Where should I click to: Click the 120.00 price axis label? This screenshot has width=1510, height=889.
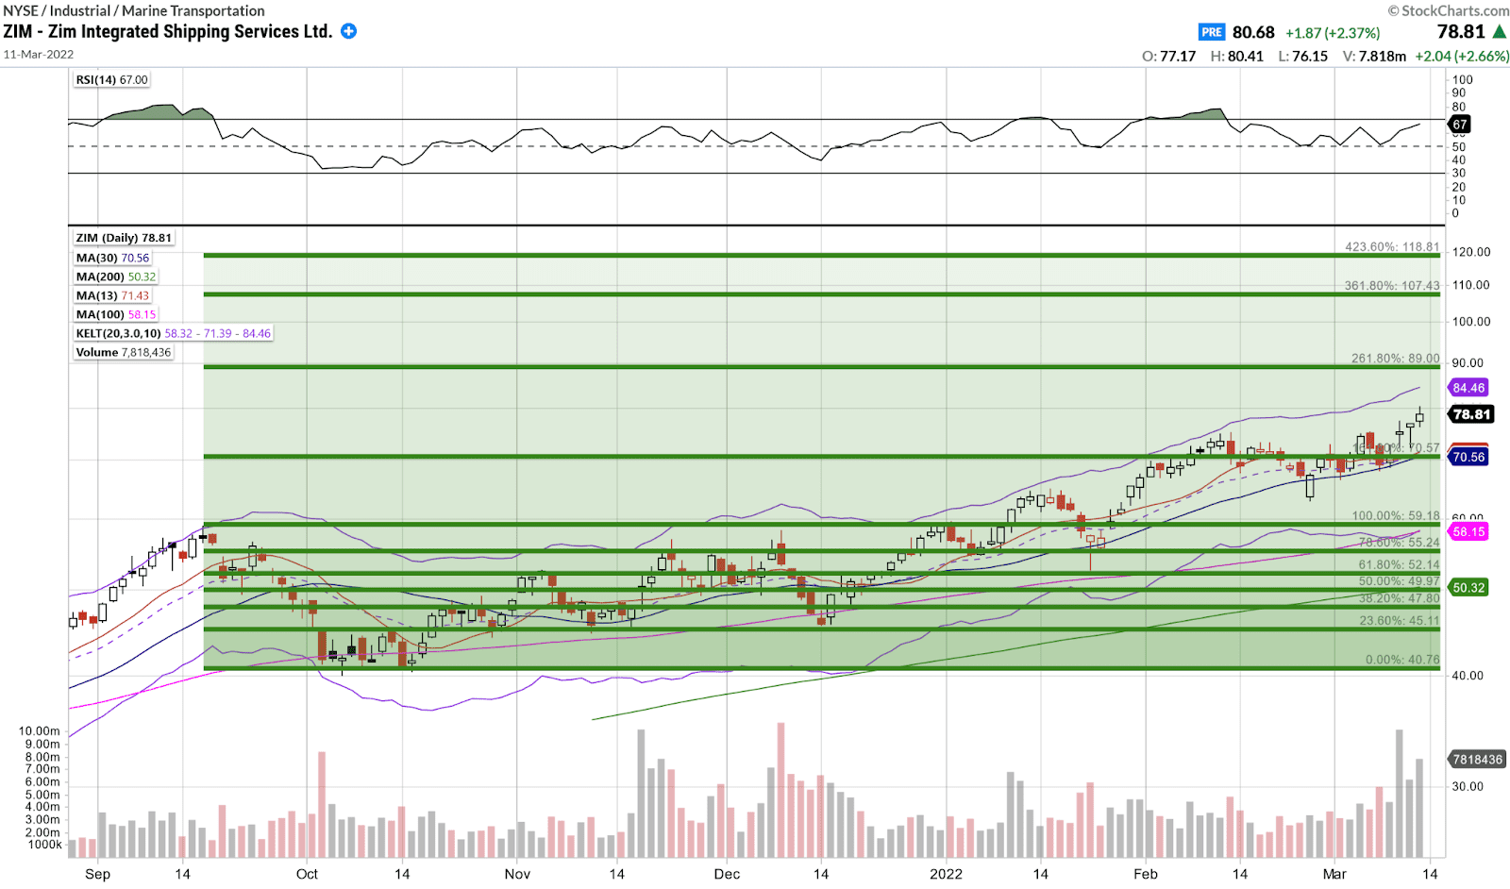point(1471,252)
